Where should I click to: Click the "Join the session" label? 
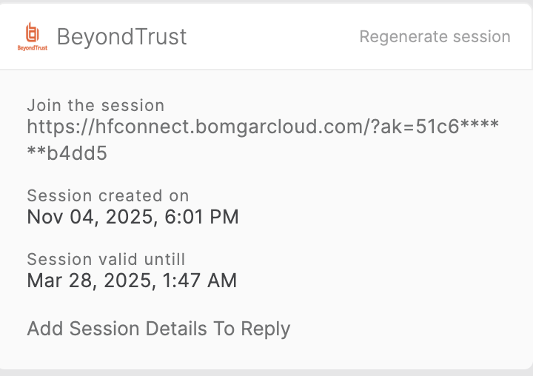(x=95, y=105)
